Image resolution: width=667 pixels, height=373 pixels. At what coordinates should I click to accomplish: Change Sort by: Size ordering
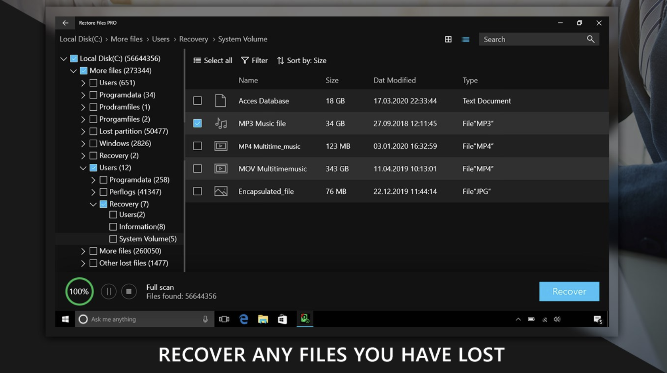(x=302, y=61)
